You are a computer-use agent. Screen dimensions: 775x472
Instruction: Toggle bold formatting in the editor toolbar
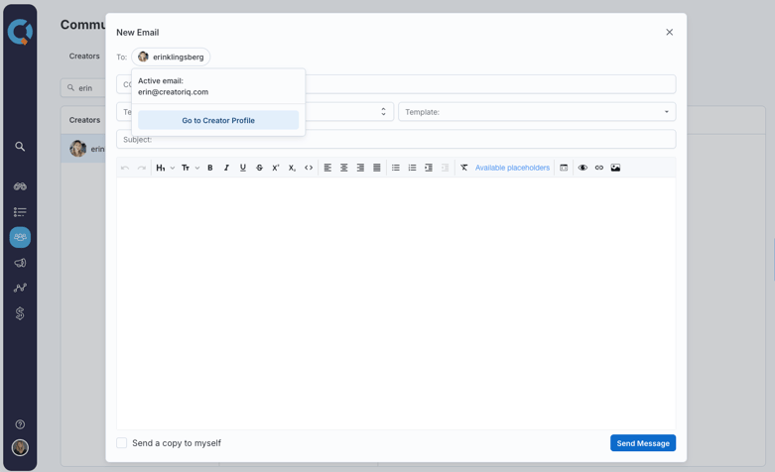click(x=210, y=168)
